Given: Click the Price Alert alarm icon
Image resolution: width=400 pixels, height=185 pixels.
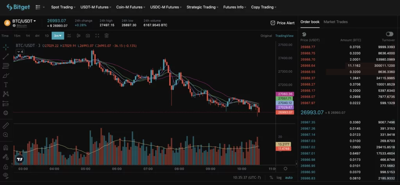Looking at the screenshot, I should 273,23.
